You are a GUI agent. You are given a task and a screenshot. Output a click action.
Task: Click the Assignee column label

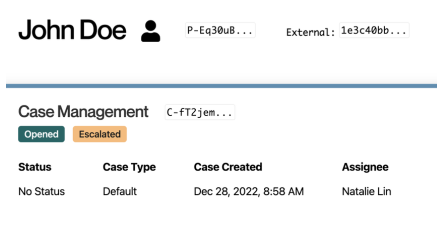coord(365,167)
